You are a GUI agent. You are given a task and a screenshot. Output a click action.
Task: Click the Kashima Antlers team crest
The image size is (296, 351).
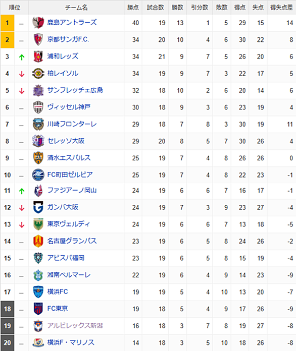tap(38, 23)
